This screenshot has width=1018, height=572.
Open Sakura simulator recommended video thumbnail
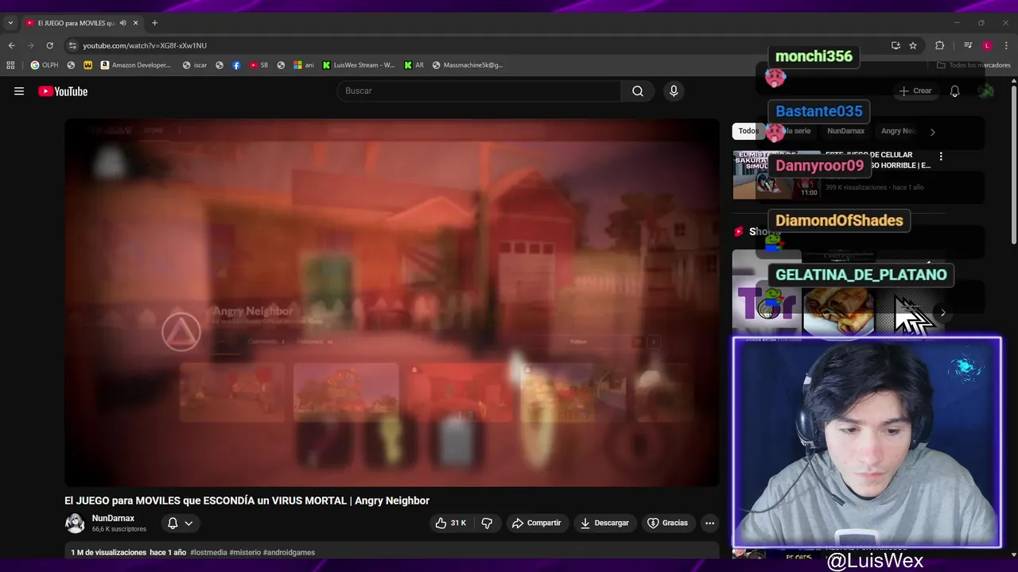click(776, 174)
